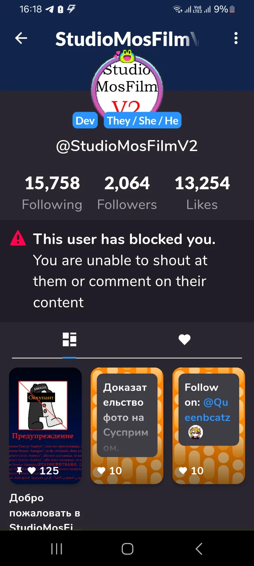254x566 pixels.
Task: Open the Доказательство фото post card
Action: (127, 417)
